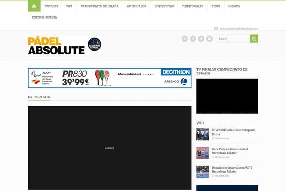Screen dimensions: 286x191
Task: Open the YouTube channel icon
Action: 209,39
